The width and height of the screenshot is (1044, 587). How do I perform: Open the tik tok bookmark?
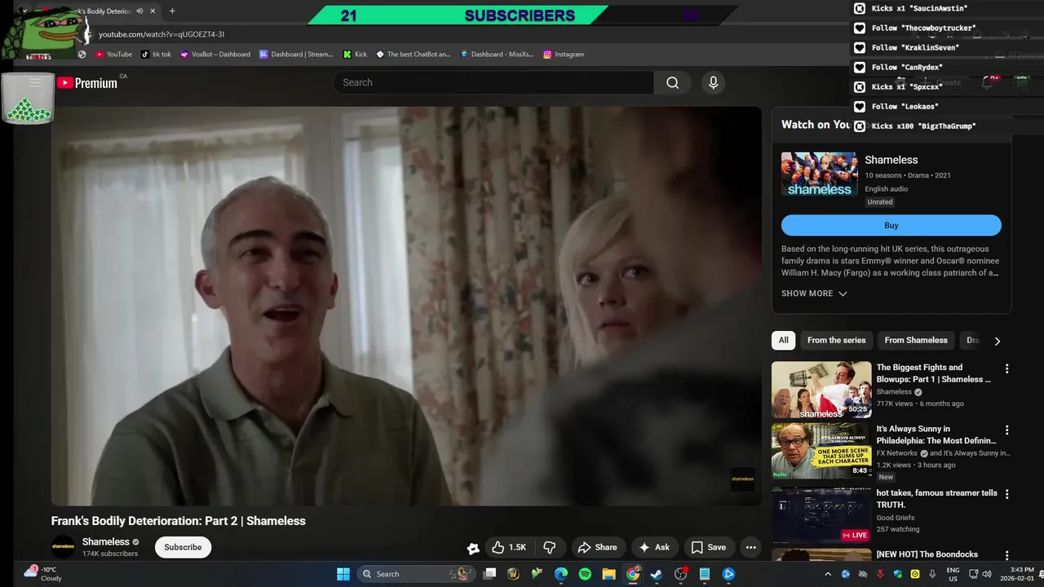coord(156,55)
